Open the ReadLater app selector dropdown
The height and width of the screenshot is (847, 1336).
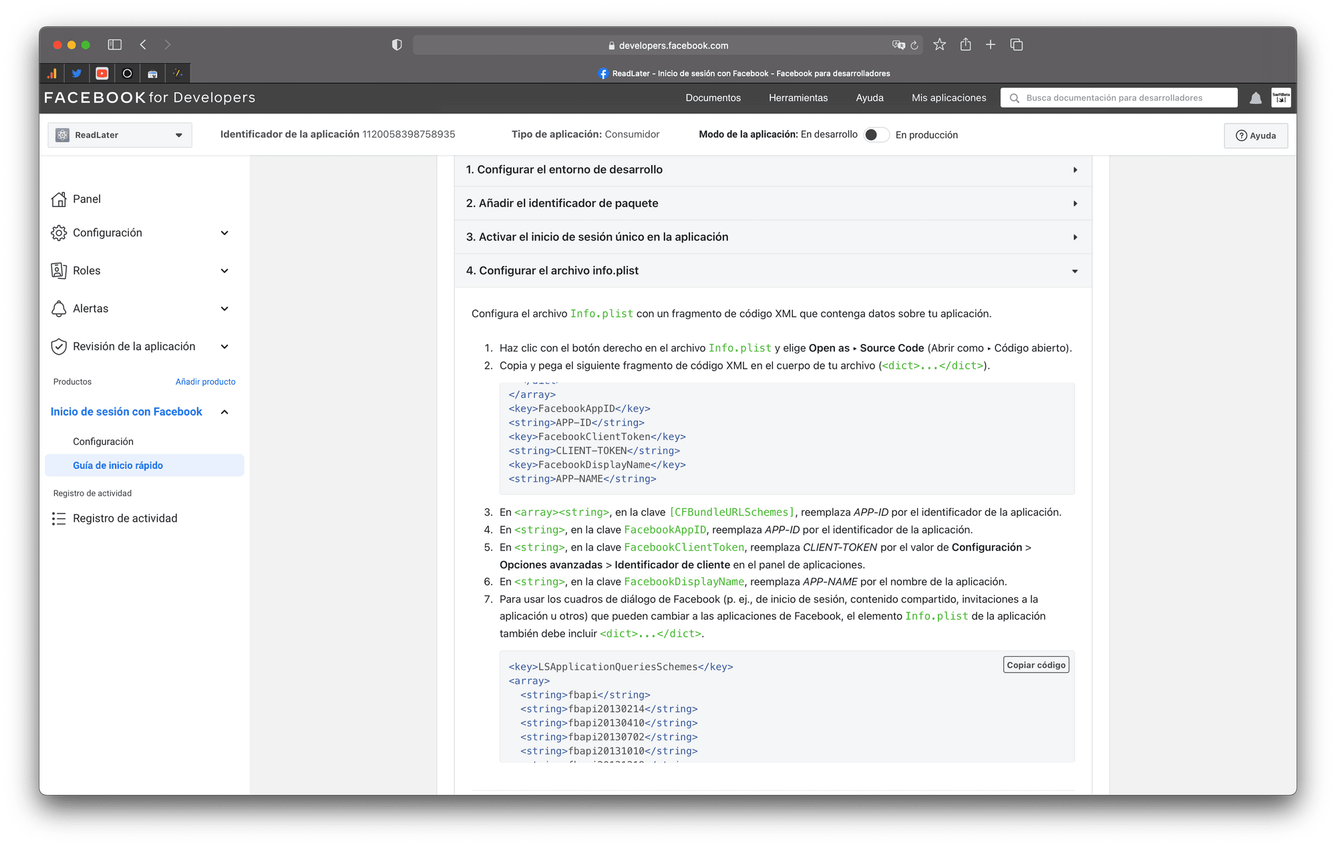tap(120, 135)
